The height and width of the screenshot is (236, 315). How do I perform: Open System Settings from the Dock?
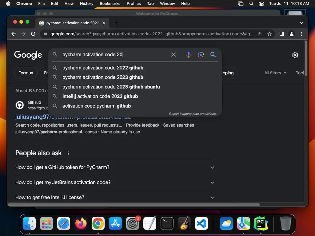pos(133,223)
